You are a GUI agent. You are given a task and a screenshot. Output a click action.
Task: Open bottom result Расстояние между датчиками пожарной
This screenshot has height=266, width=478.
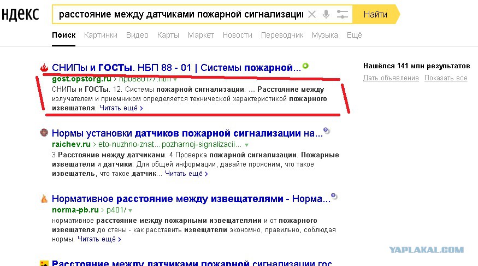[192, 263]
